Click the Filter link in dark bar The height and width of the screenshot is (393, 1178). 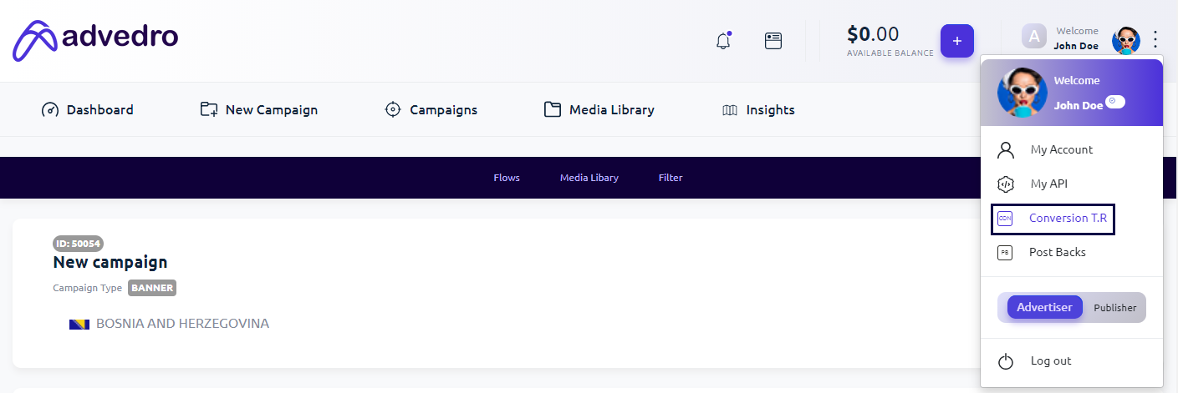click(671, 178)
